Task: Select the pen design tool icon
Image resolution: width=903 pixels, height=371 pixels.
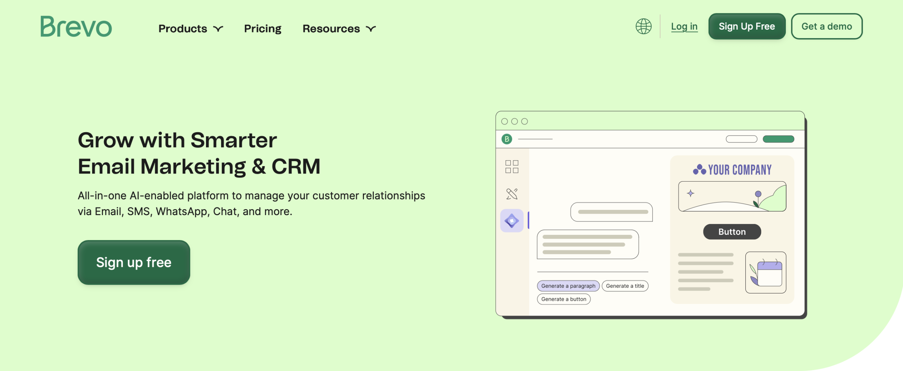Action: [x=511, y=193]
